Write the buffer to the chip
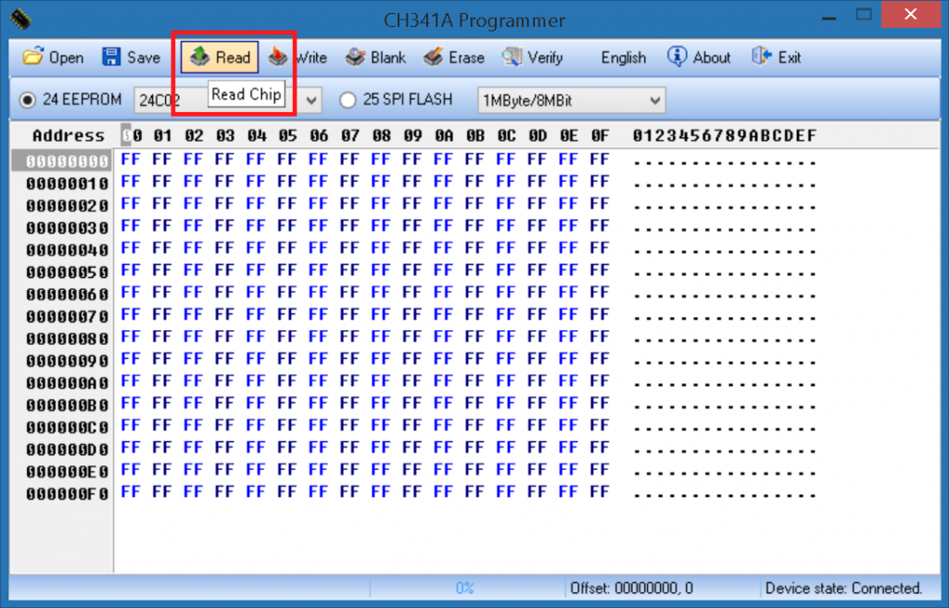Screen dimensions: 949x608 point(297,57)
